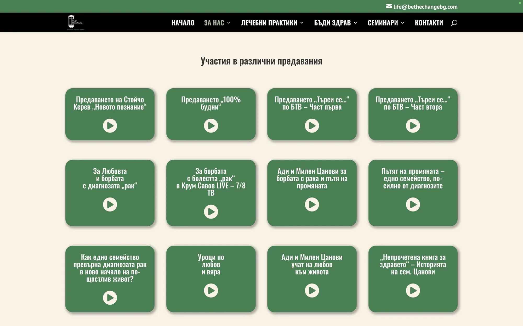Open the СЕМИНАРИ menu item
Screen dimensions: 523x326
pyautogui.click(x=383, y=23)
